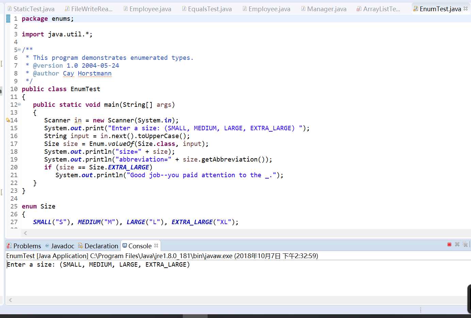Open the Manager.java tab
Viewport: 471px width, 318px height.
tap(324, 9)
